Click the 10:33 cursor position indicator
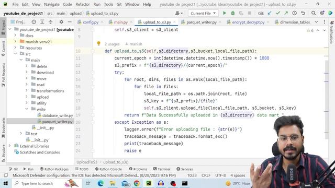335x188 pixels. point(192,175)
